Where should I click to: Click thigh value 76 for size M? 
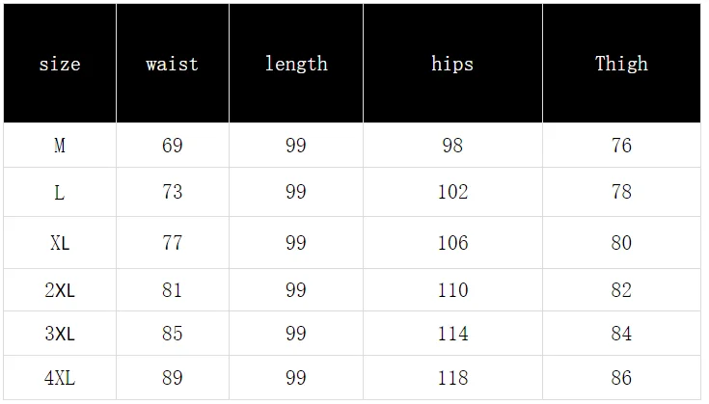point(621,146)
